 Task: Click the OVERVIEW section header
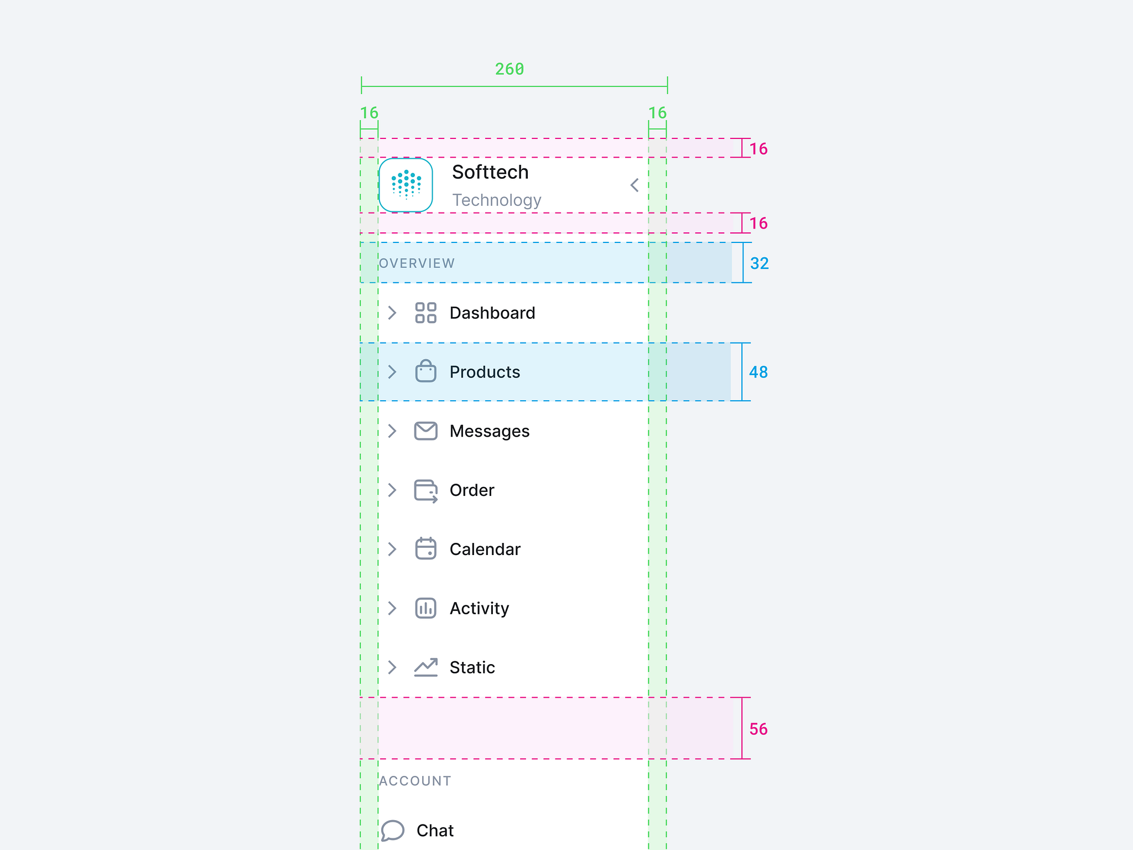click(x=416, y=263)
